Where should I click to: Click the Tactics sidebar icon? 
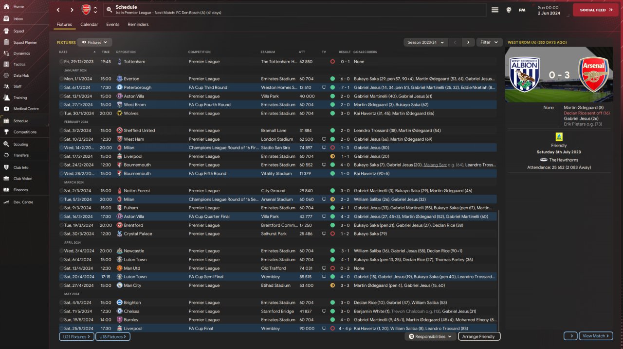[x=6, y=65]
